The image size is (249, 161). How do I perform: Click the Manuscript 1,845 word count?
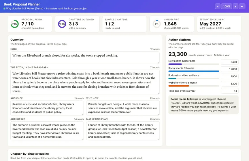pos(170,24)
